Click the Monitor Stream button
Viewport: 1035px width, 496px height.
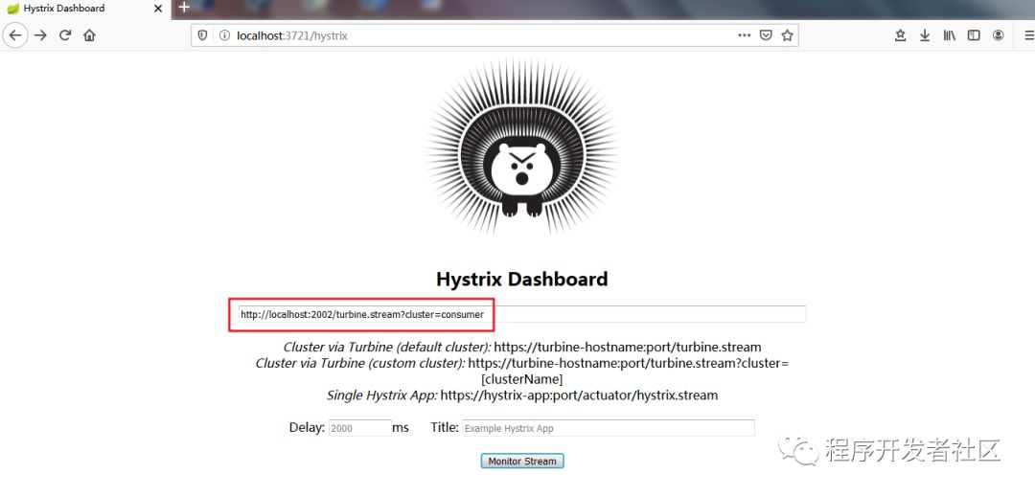522,461
